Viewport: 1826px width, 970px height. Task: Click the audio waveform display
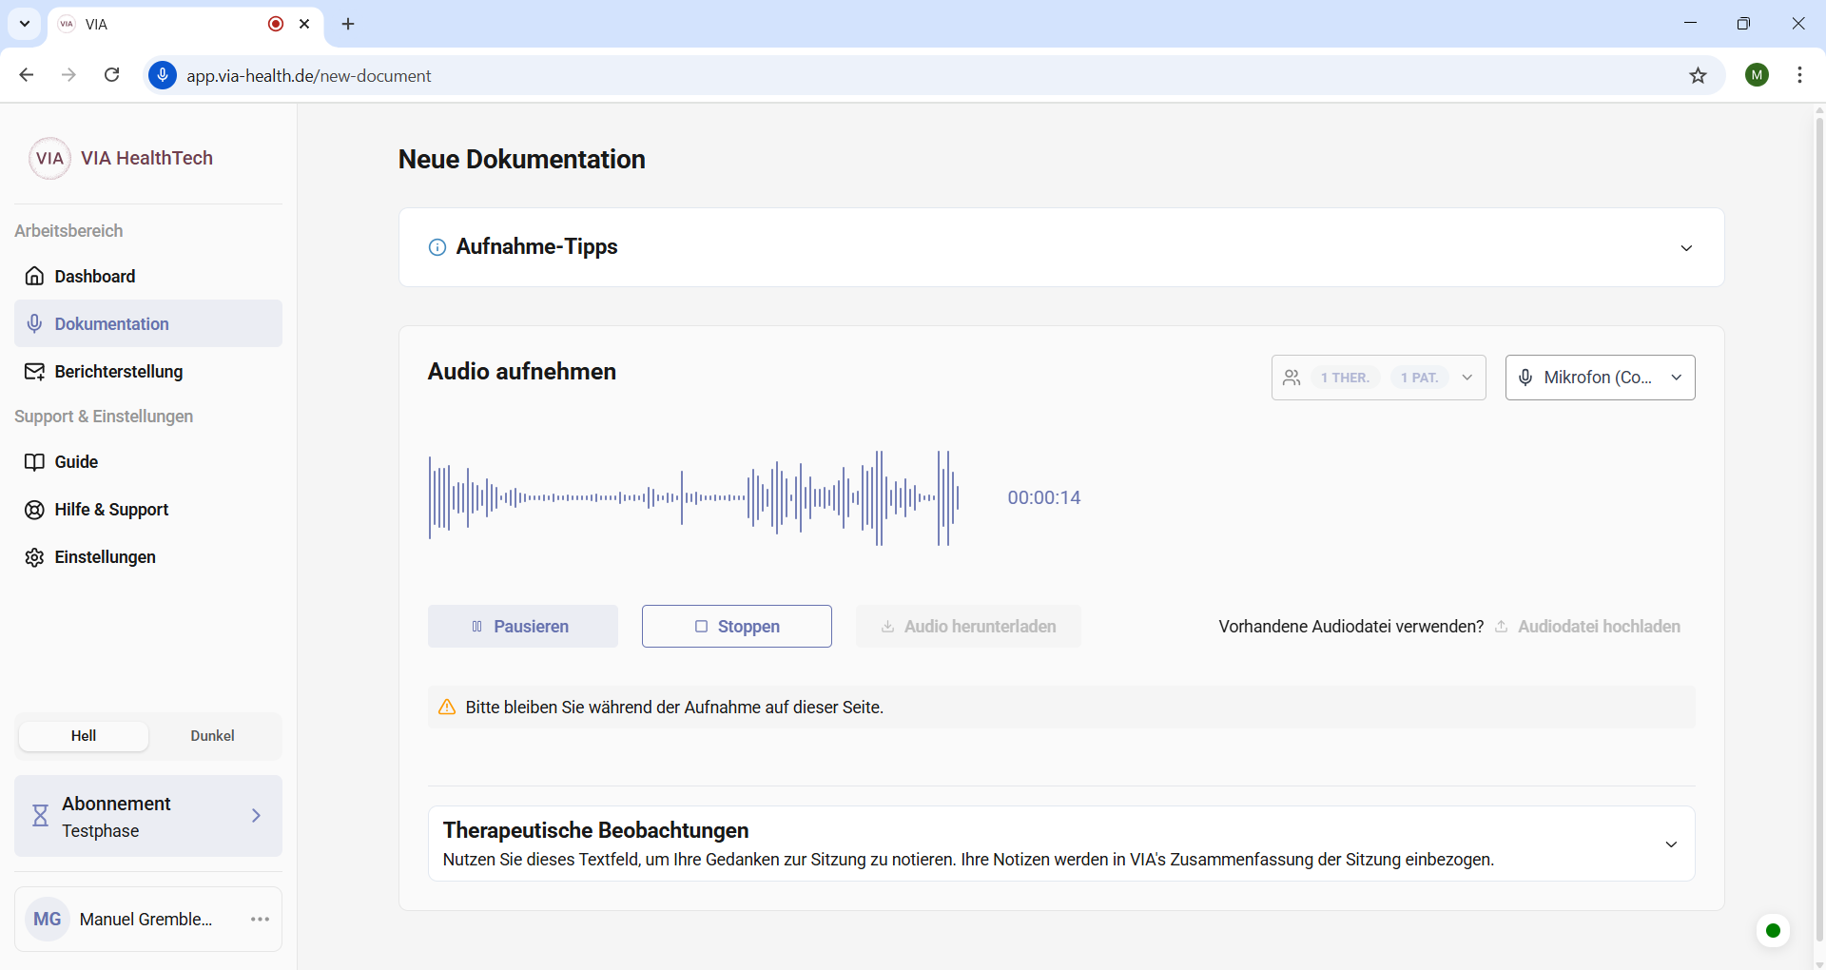coord(694,497)
